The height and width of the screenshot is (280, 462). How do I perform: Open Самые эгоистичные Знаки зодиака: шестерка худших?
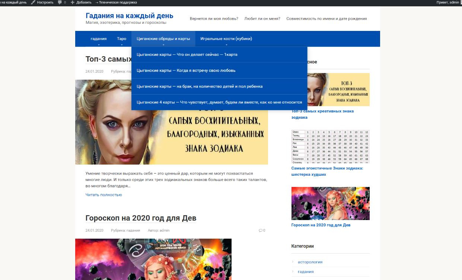coord(327,171)
